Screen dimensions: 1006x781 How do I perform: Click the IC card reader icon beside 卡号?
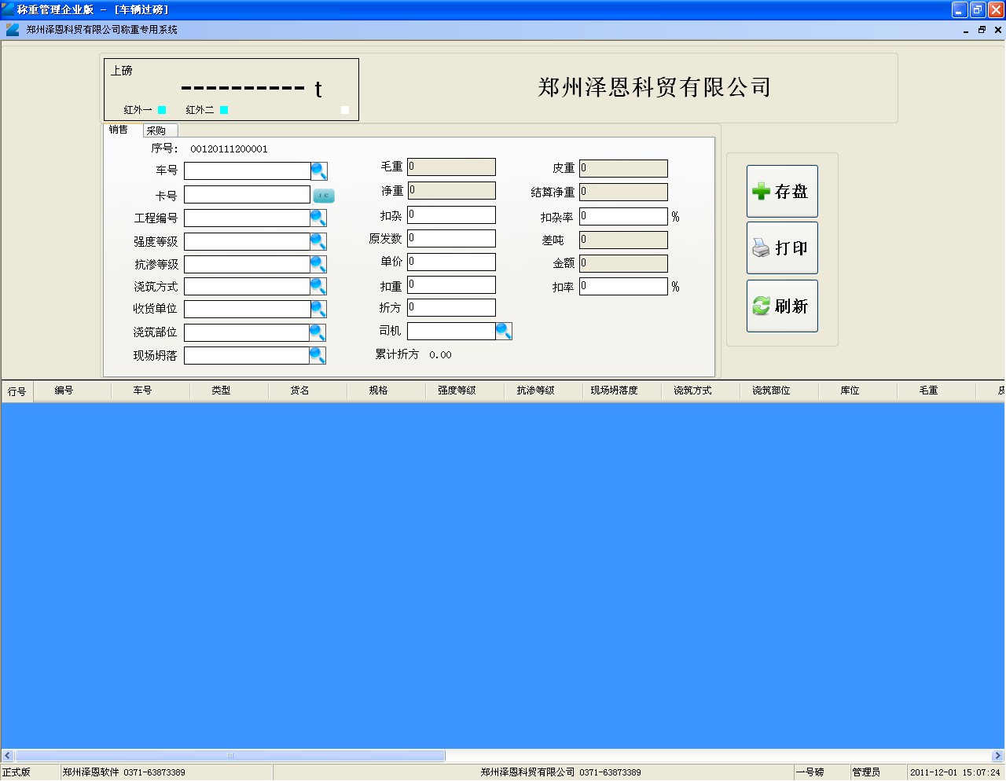pyautogui.click(x=324, y=195)
